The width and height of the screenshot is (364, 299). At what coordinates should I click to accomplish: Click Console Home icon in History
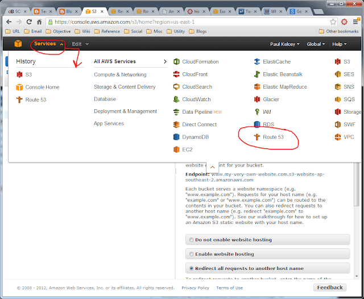tap(19, 87)
